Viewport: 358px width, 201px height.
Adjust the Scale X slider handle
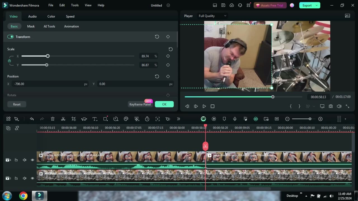point(48,56)
